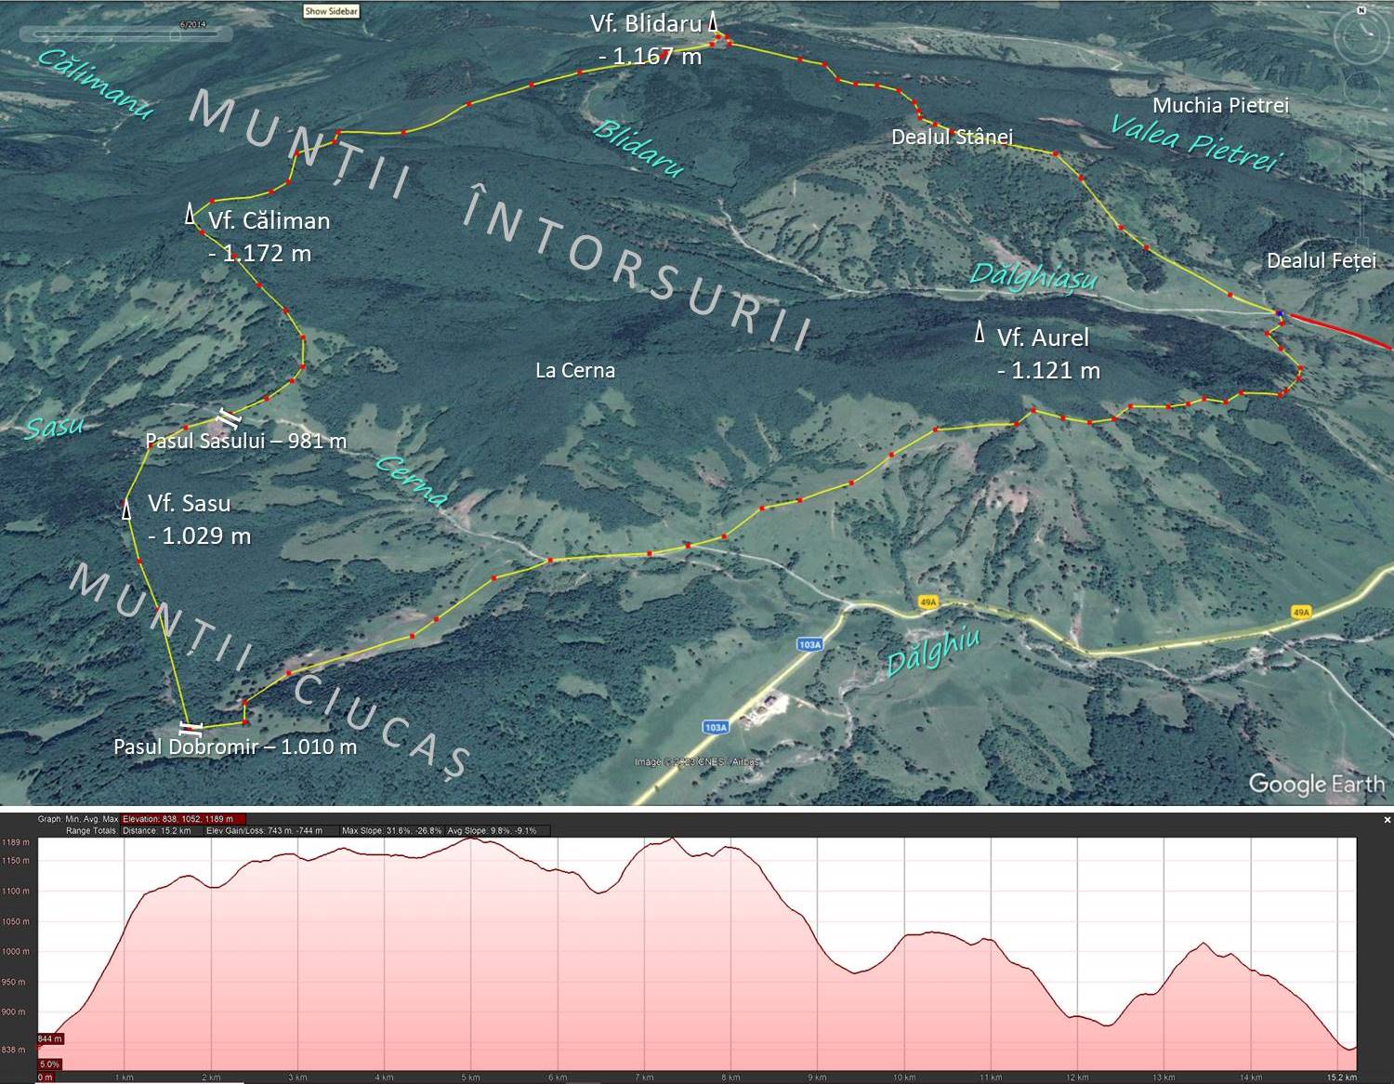Close the elevation profile panel

[1387, 820]
